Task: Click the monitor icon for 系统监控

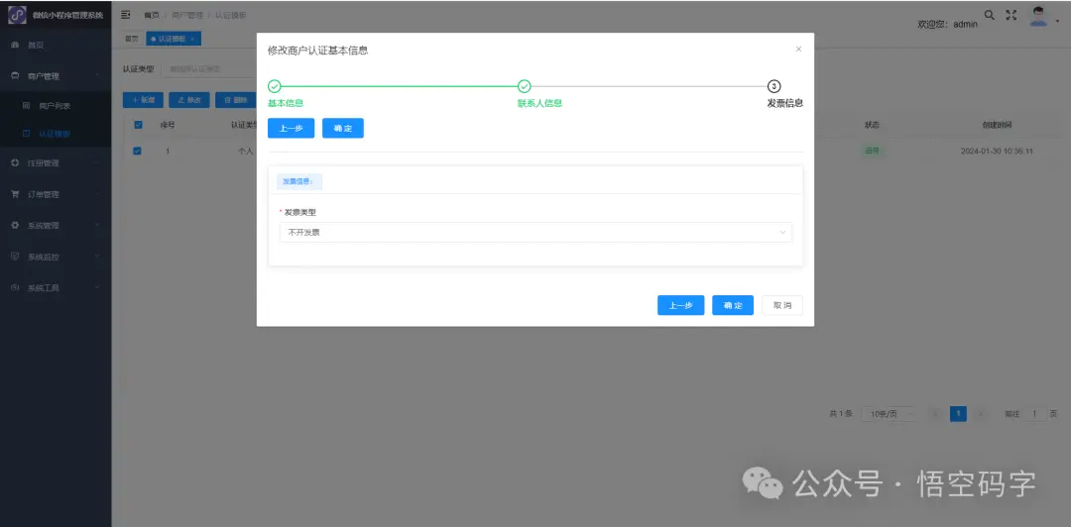Action: pyautogui.click(x=15, y=257)
